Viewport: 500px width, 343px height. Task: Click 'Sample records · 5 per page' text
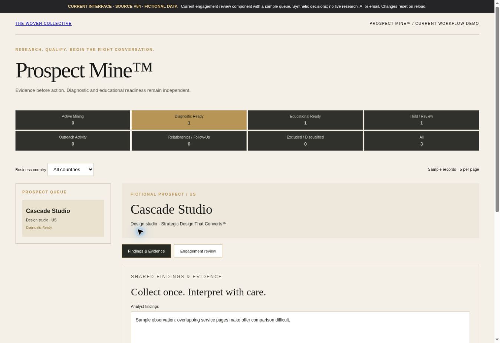coord(453,169)
